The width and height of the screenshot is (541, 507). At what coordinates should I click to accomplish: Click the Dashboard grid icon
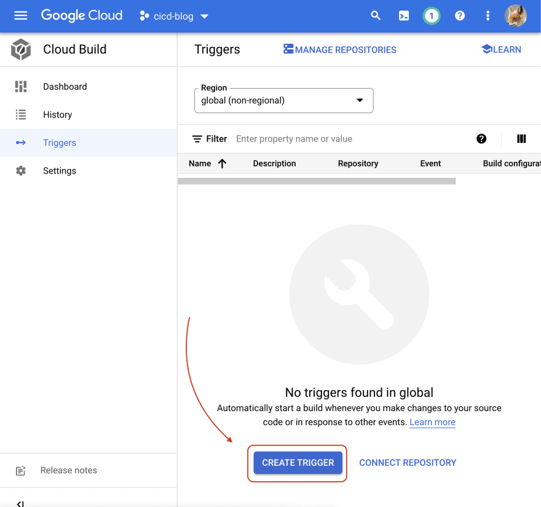(21, 87)
